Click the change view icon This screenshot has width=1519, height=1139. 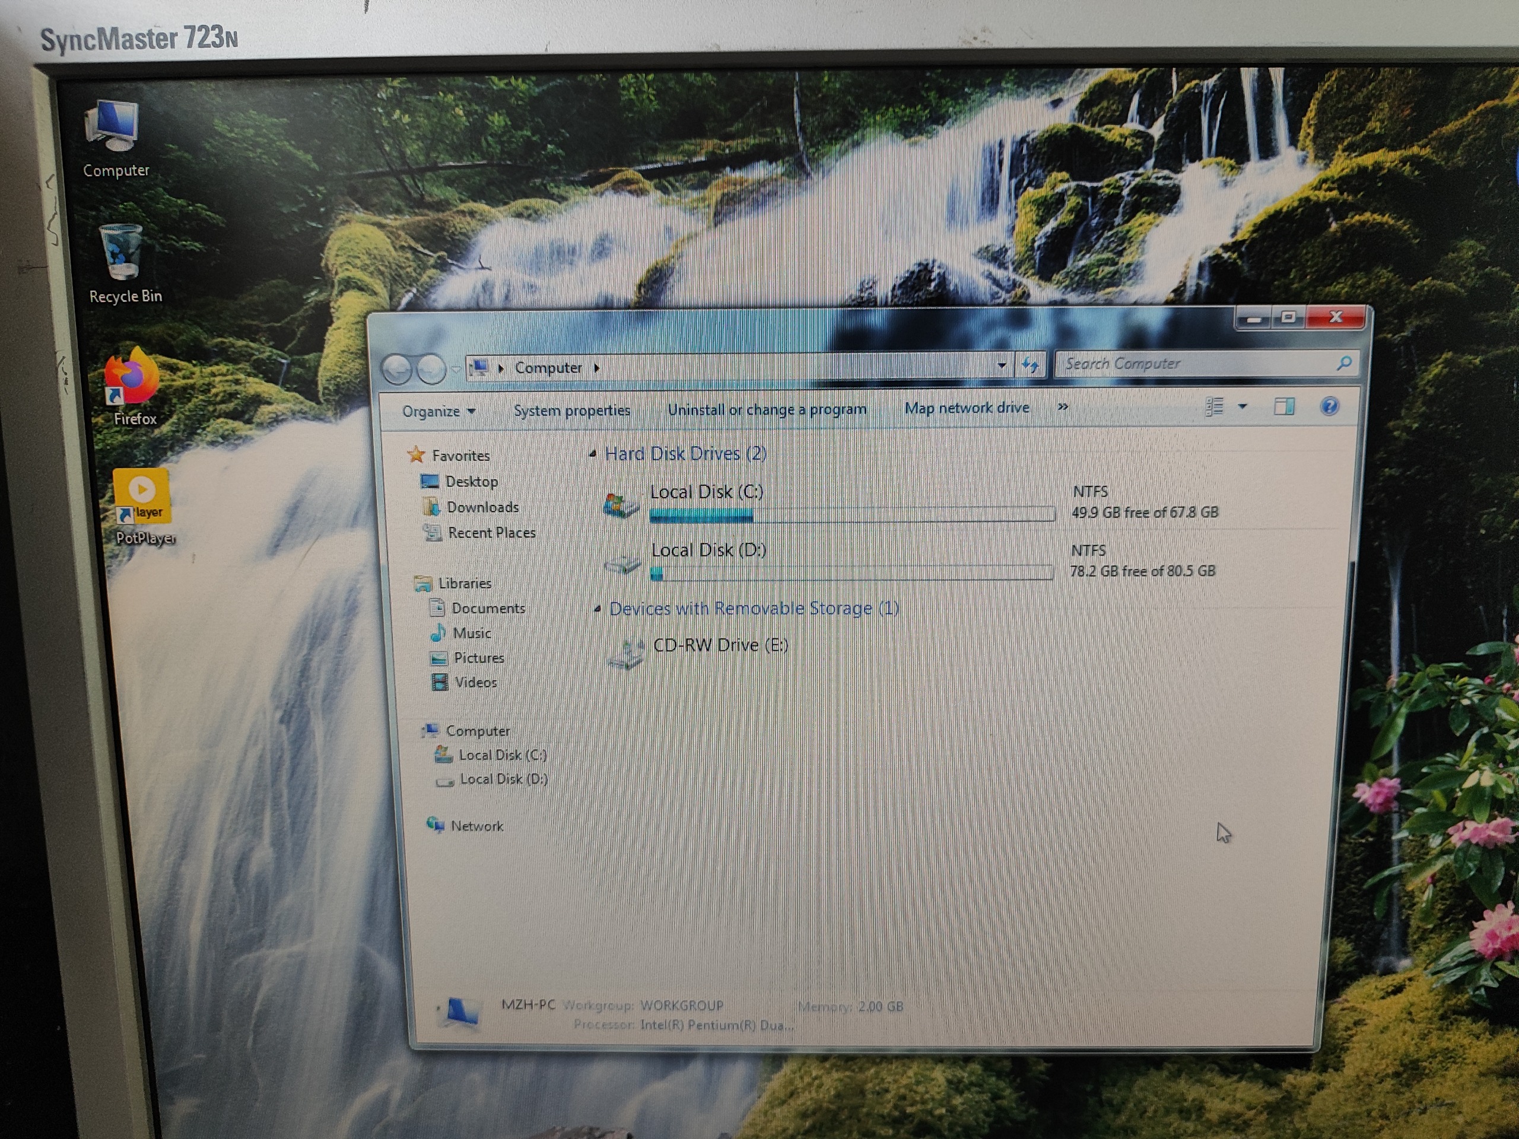tap(1214, 406)
